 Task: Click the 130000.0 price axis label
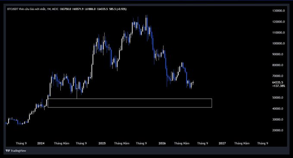(278, 11)
